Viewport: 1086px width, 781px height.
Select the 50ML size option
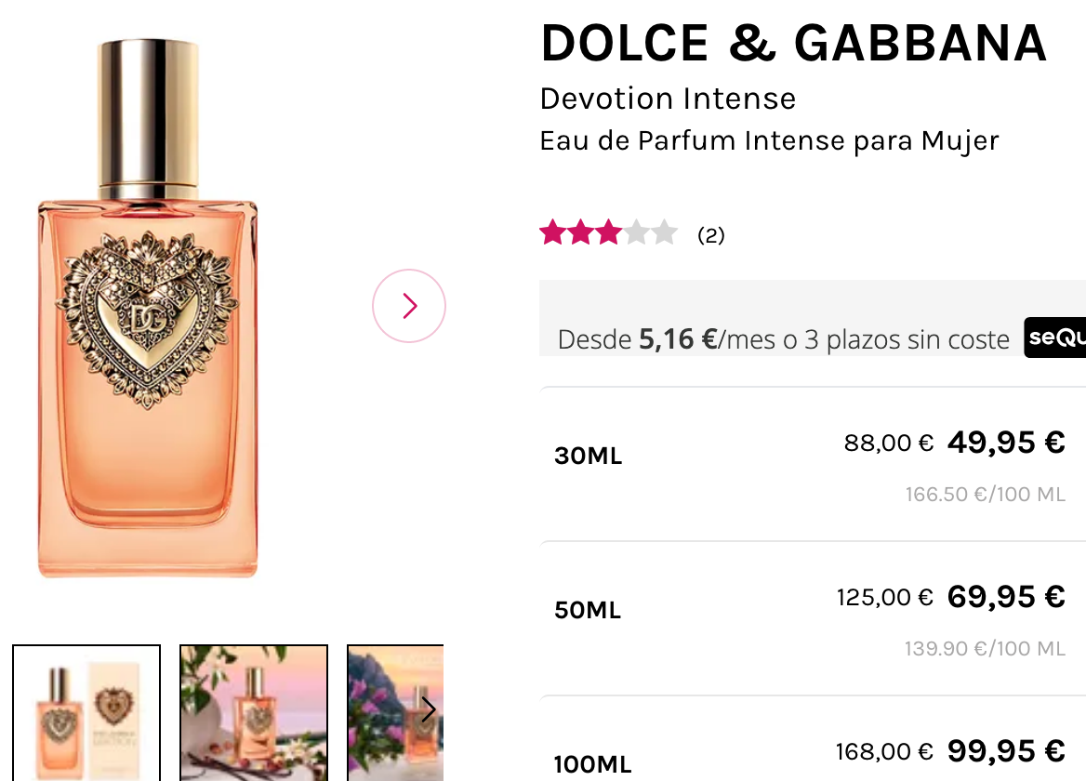(x=813, y=618)
